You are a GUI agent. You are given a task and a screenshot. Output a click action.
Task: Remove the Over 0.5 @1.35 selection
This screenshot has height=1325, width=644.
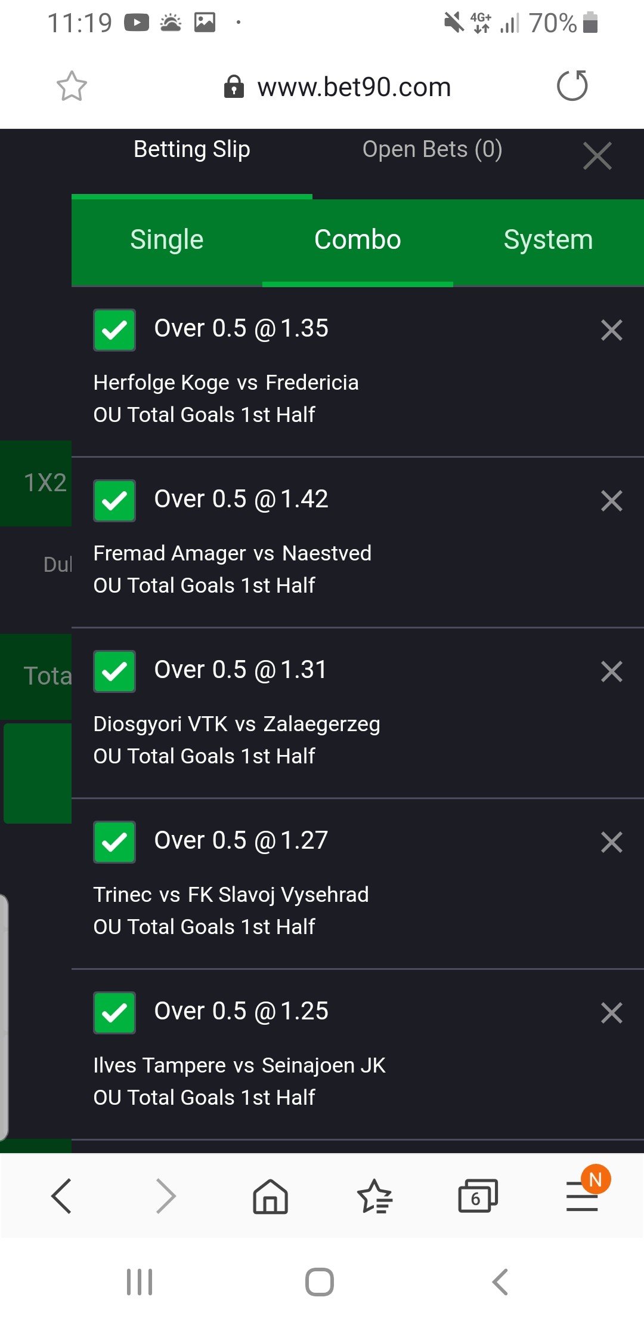click(612, 330)
